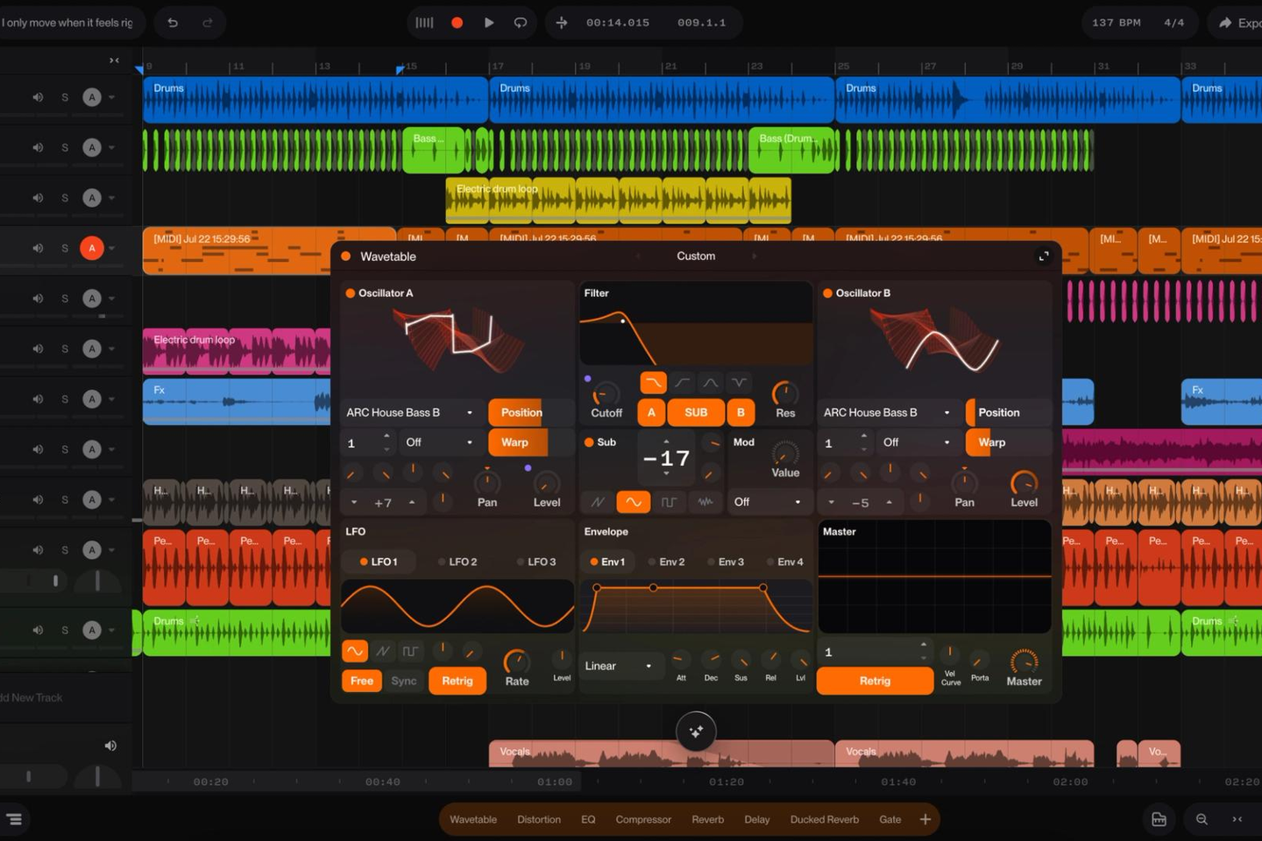Toggle filter routing A button
The height and width of the screenshot is (841, 1262).
coord(651,413)
